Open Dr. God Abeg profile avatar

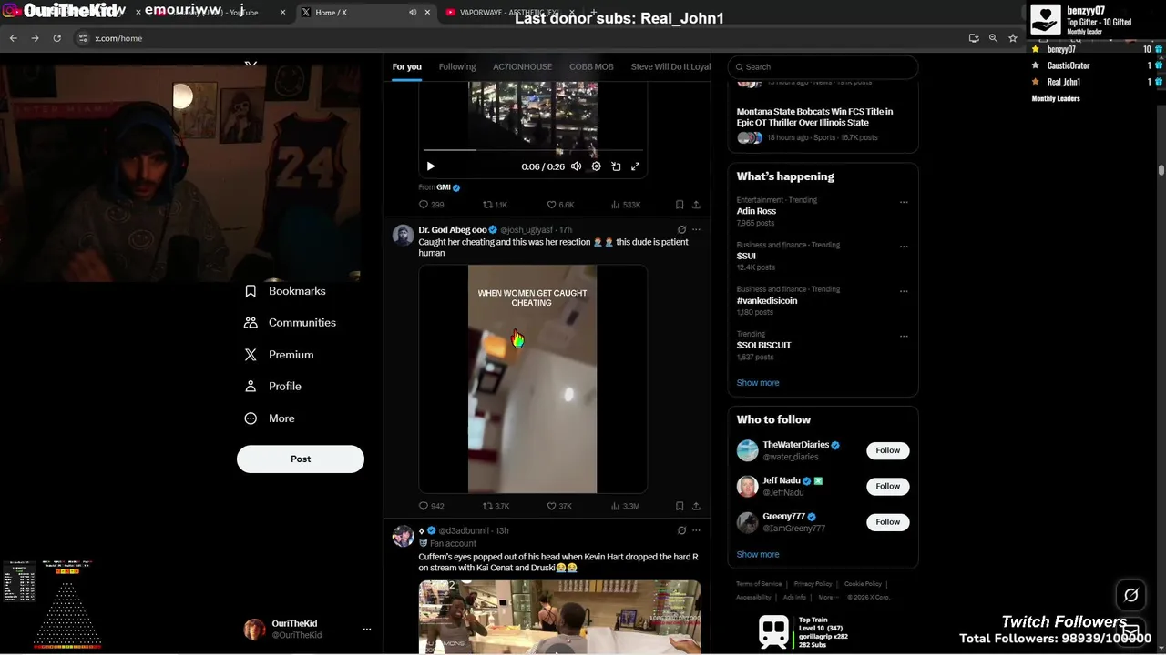point(403,236)
